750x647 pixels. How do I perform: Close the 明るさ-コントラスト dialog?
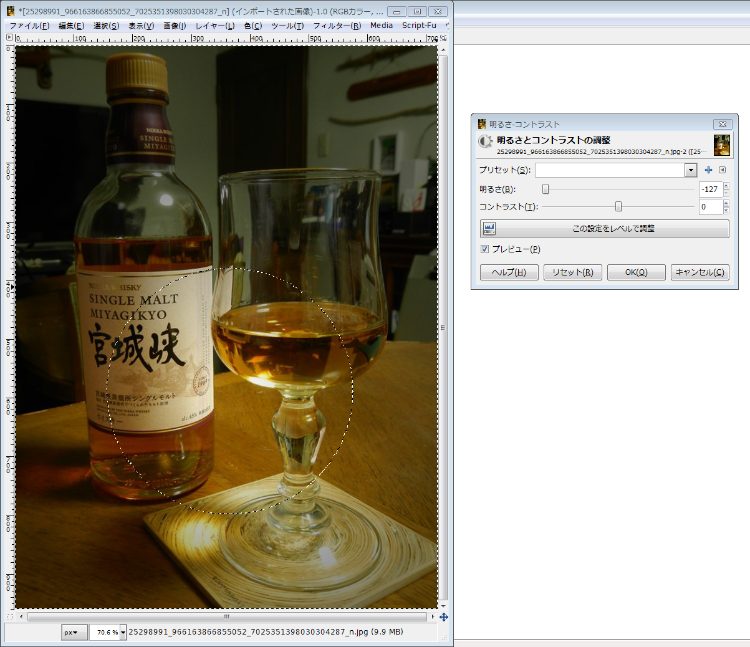(x=723, y=124)
